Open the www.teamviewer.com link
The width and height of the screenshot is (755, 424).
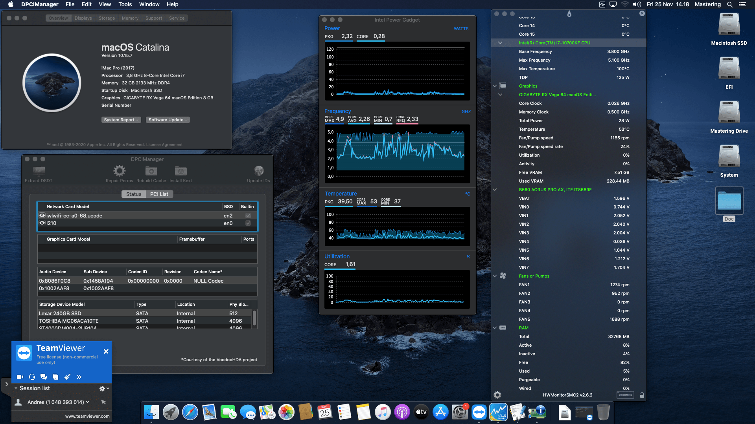coord(87,416)
